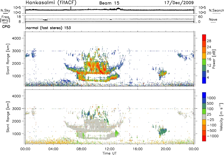Image resolution: width=224 pixels, height=155 pixels.
Task: Click the Beam 15 label
Action: click(109, 3)
